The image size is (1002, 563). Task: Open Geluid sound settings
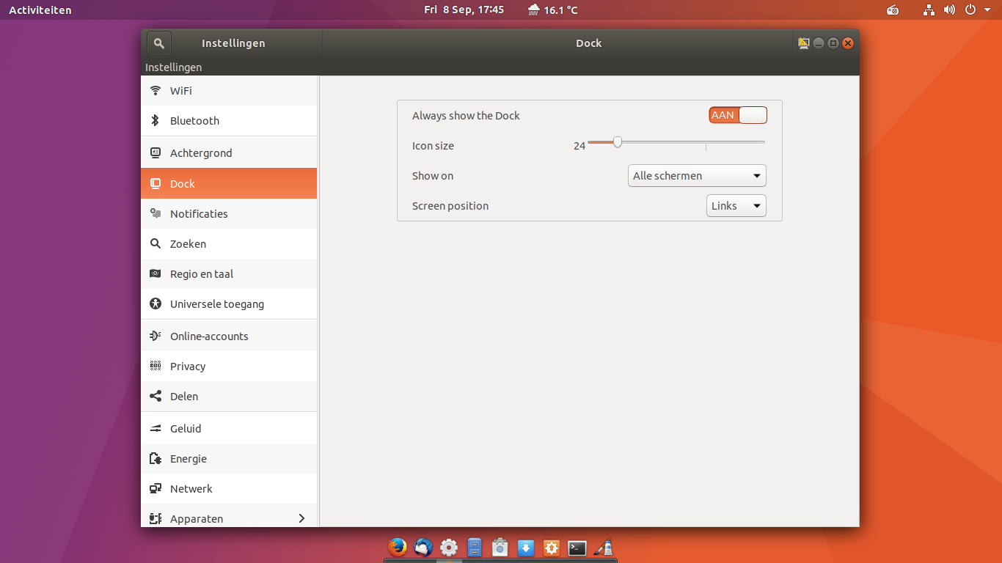pos(229,429)
